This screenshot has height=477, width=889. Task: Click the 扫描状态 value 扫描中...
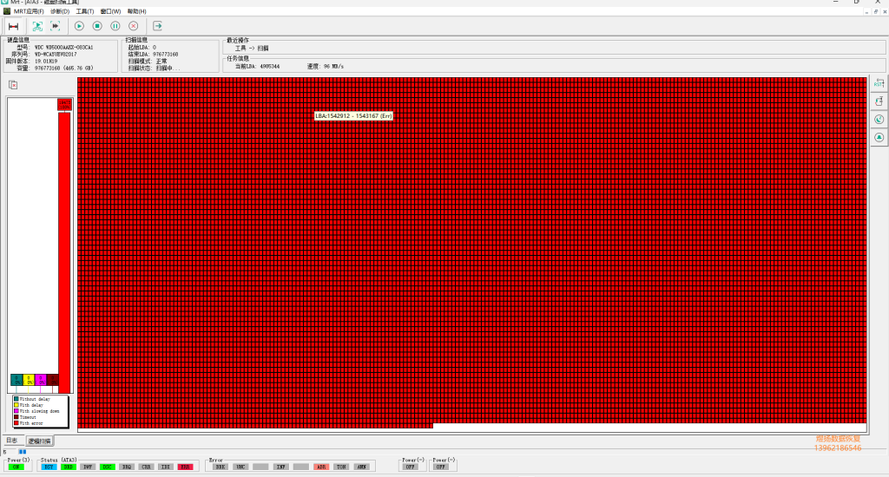tap(168, 68)
